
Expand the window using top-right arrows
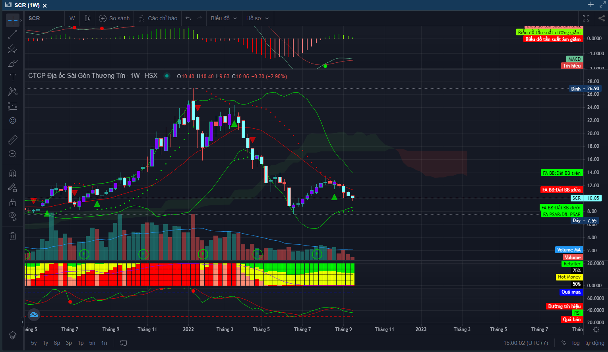point(602,5)
